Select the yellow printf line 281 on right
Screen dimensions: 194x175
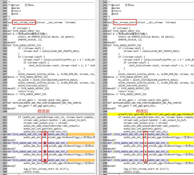[x=151, y=114]
